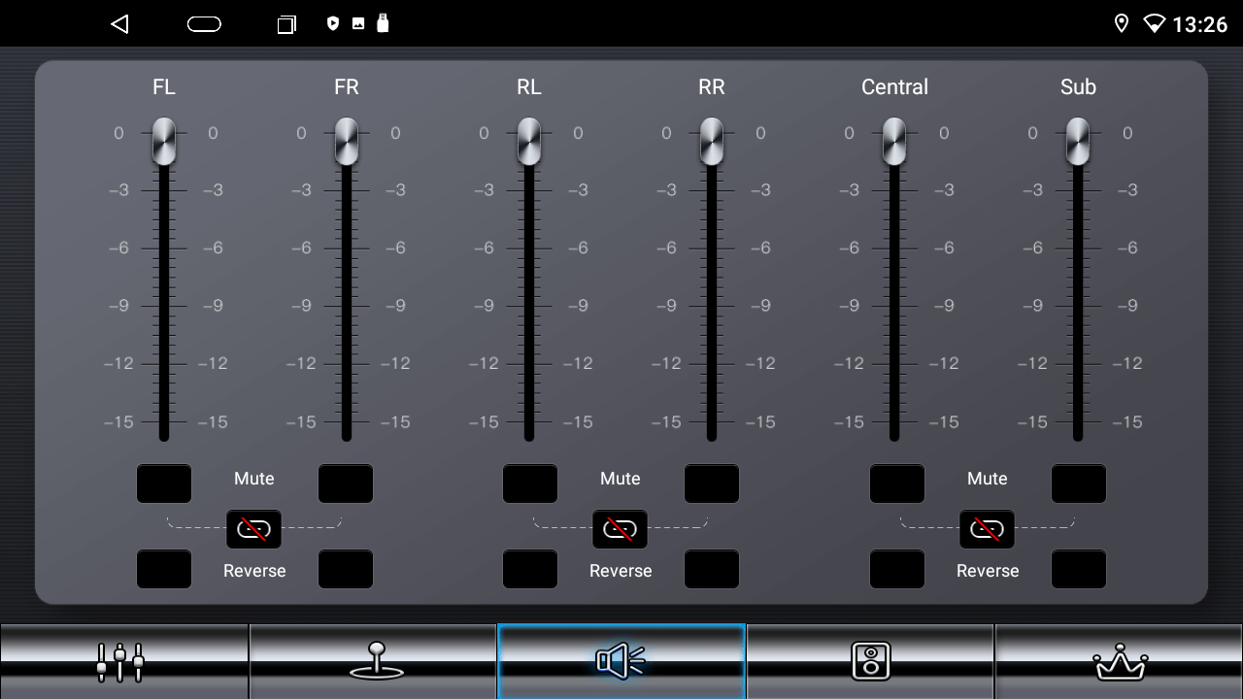The height and width of the screenshot is (699, 1243).
Task: Open the crown premium tab
Action: pos(1119,661)
